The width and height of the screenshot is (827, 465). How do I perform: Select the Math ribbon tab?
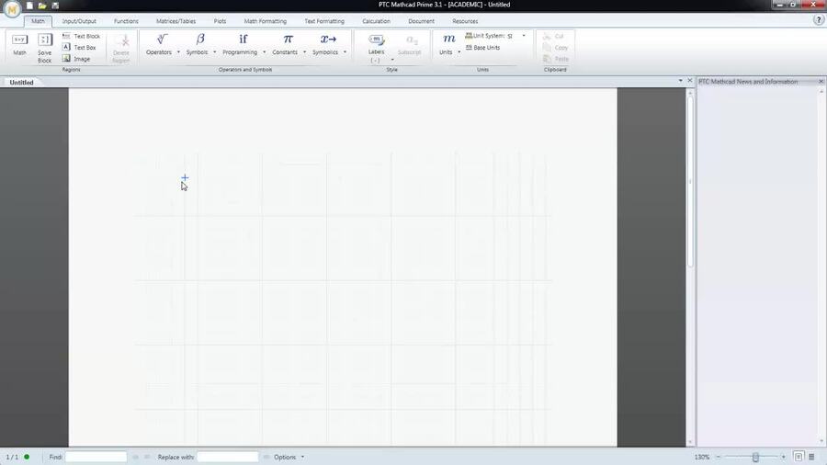pos(38,21)
